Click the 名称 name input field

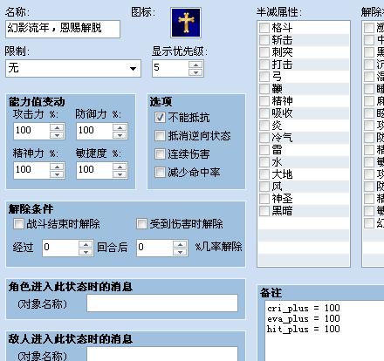click(63, 29)
